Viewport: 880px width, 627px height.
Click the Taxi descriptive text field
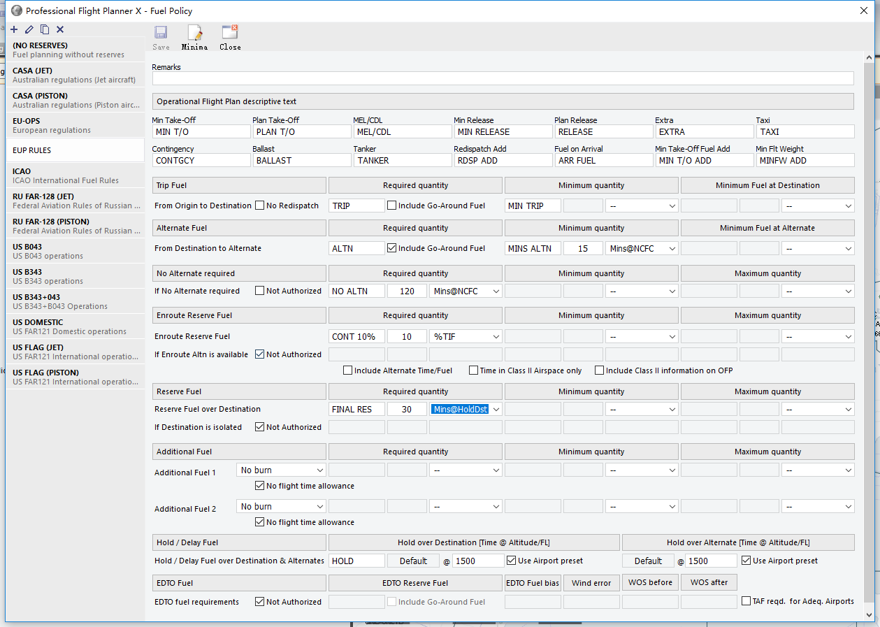(x=805, y=131)
